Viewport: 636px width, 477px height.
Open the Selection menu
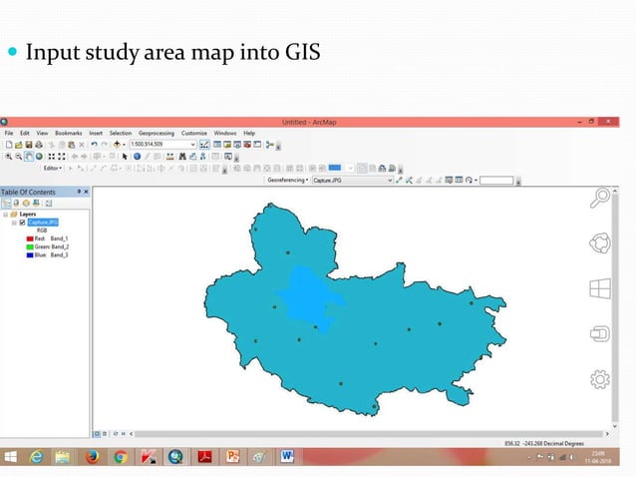(121, 133)
